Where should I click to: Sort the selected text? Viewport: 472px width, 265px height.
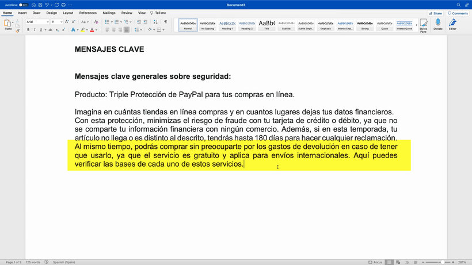[155, 22]
